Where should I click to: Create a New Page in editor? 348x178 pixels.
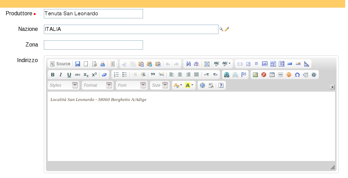pos(86,64)
